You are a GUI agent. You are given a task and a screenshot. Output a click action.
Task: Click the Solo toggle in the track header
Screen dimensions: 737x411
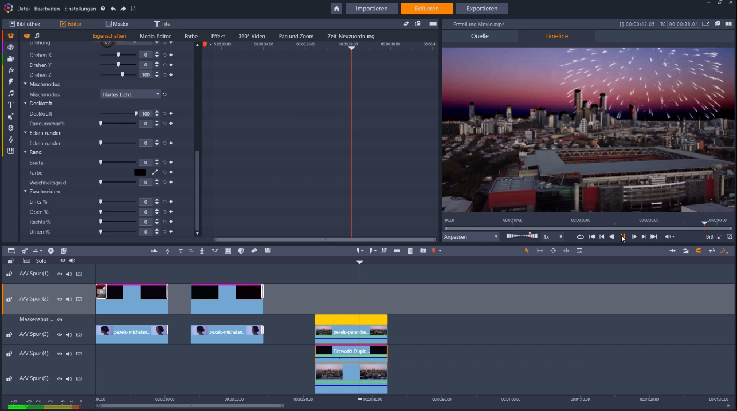pyautogui.click(x=41, y=260)
